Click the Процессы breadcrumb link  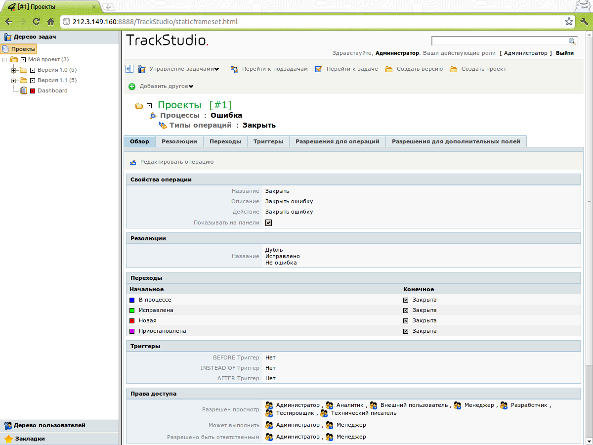180,115
